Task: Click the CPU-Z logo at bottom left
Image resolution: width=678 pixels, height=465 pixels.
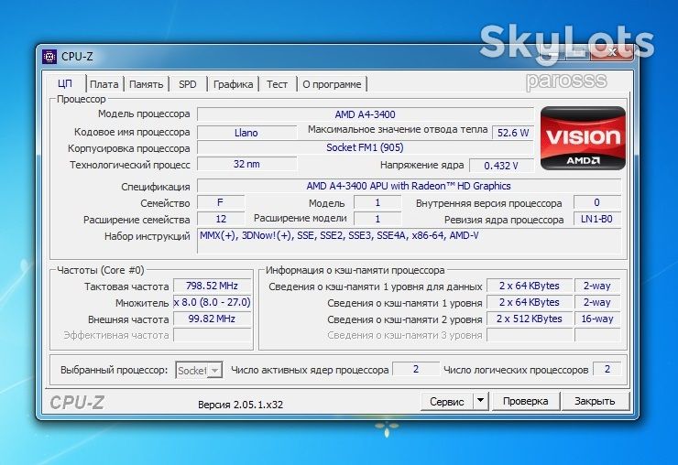Action: pos(77,403)
